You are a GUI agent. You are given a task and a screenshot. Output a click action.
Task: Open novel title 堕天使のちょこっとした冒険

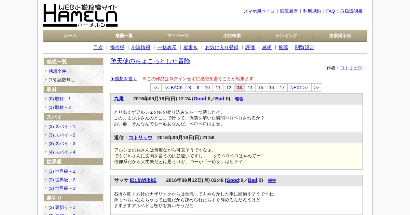(x=150, y=61)
